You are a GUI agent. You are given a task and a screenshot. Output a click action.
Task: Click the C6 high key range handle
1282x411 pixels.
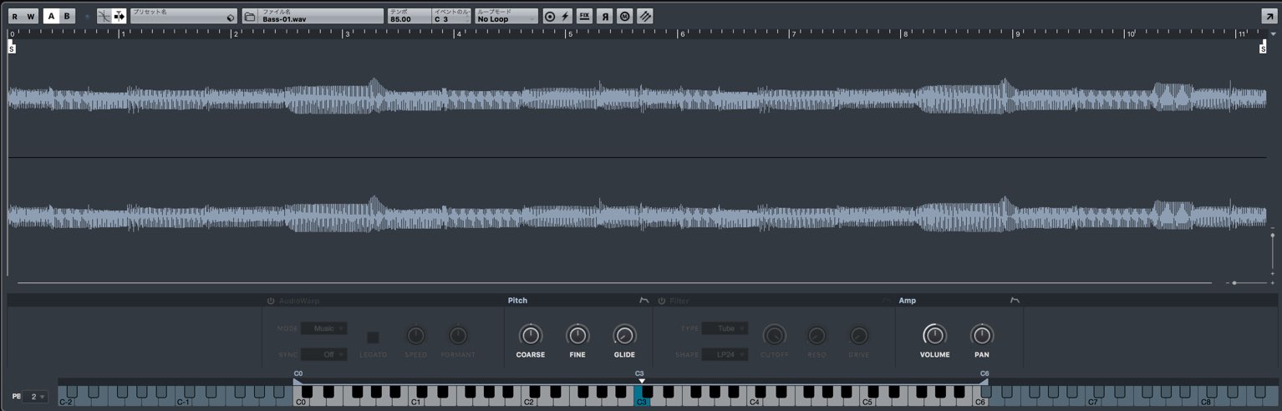(x=984, y=381)
